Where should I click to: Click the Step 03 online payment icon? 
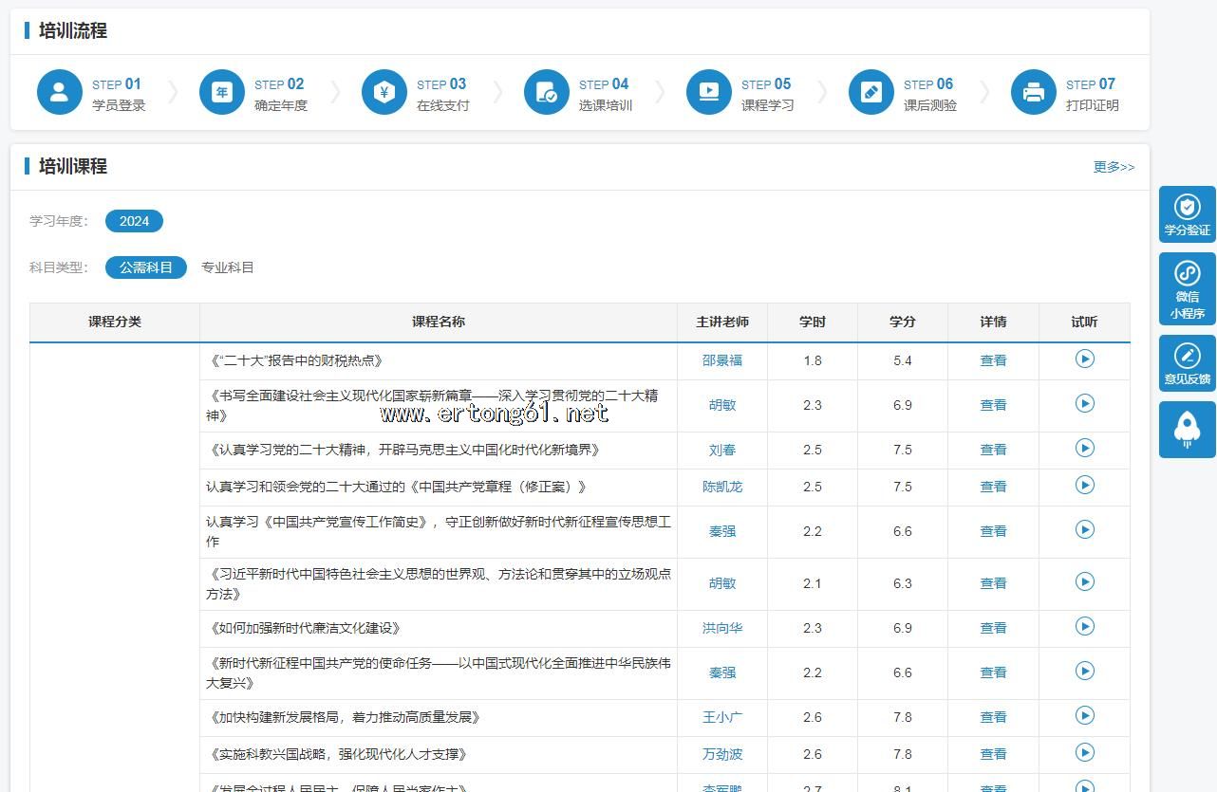pyautogui.click(x=384, y=92)
